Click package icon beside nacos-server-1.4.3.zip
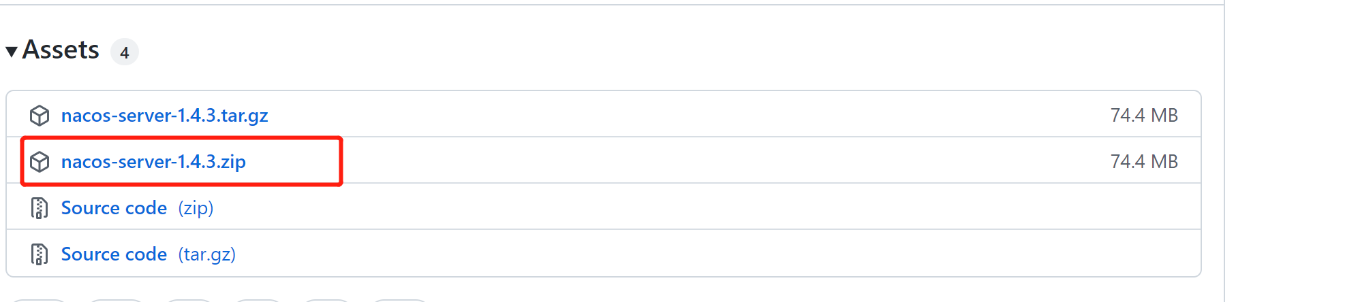1360x302 pixels. [x=40, y=162]
